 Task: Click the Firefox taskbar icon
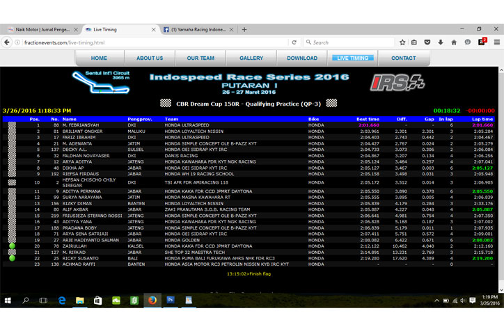[x=152, y=301]
